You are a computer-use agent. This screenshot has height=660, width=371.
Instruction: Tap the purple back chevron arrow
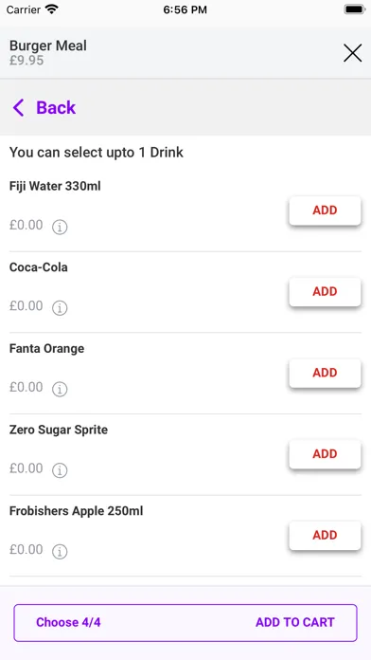click(19, 108)
